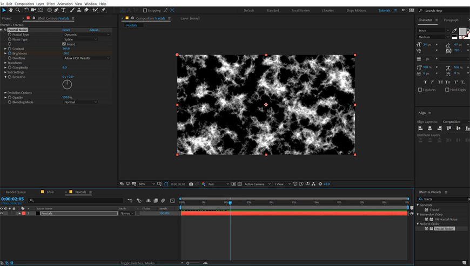Image resolution: width=470 pixels, height=266 pixels.
Task: Pick the Zoom magnifier tool
Action: tap(18, 10)
